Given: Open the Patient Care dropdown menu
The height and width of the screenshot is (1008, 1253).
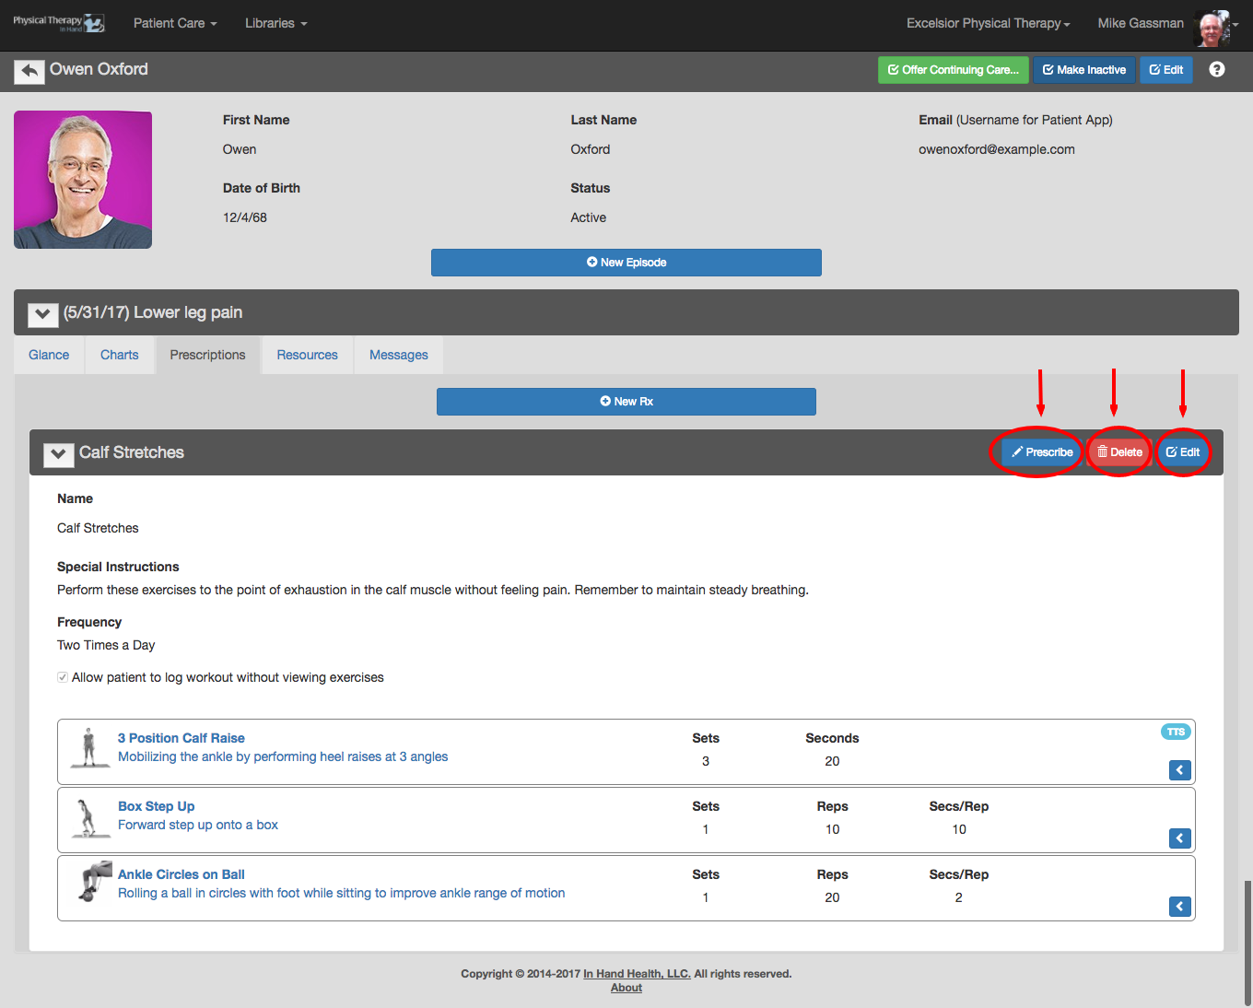Looking at the screenshot, I should (175, 23).
